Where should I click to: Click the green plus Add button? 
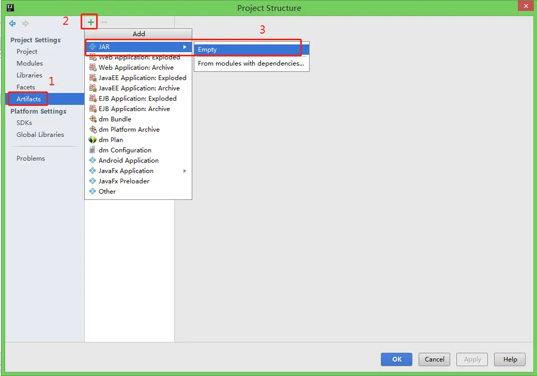90,22
